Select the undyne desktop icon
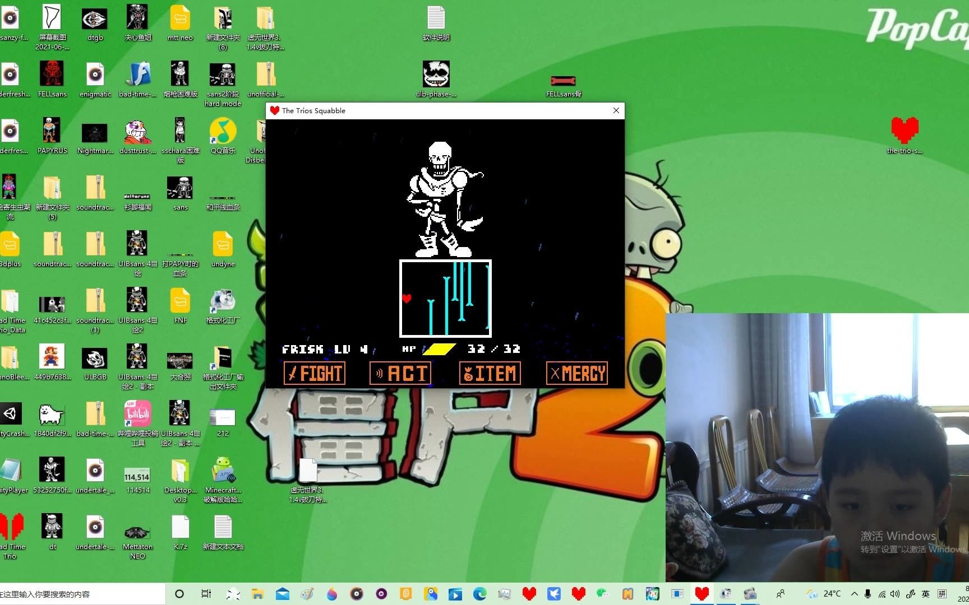Screen dimensions: 969x605 [223, 250]
